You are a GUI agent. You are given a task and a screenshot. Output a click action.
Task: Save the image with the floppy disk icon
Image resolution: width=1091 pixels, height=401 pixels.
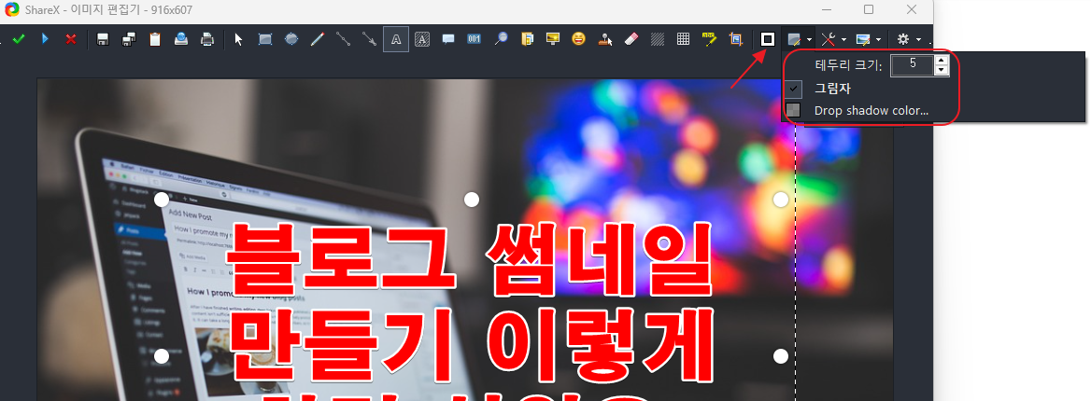tap(103, 39)
